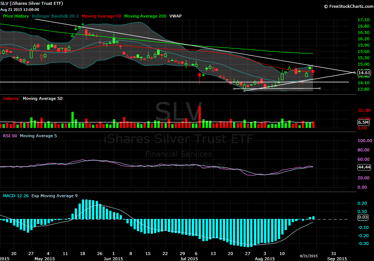
Task: Click the Price History legend label
Action: pos(16,16)
